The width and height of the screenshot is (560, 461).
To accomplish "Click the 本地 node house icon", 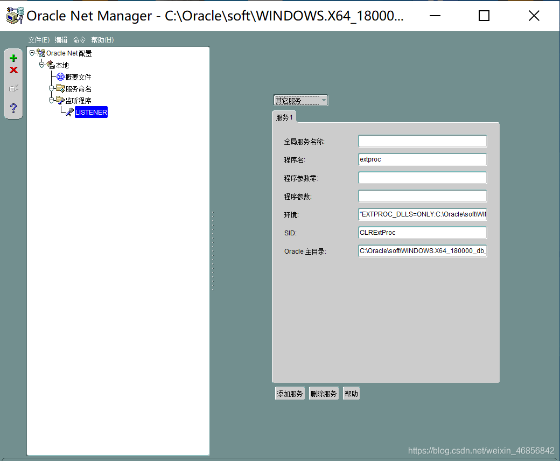I will click(x=51, y=65).
